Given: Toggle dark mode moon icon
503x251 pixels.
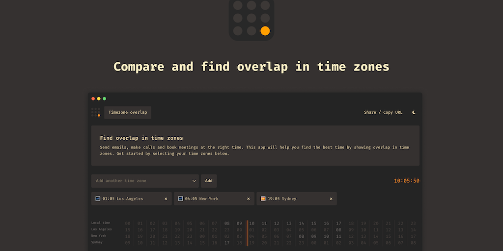Looking at the screenshot, I should pyautogui.click(x=414, y=112).
